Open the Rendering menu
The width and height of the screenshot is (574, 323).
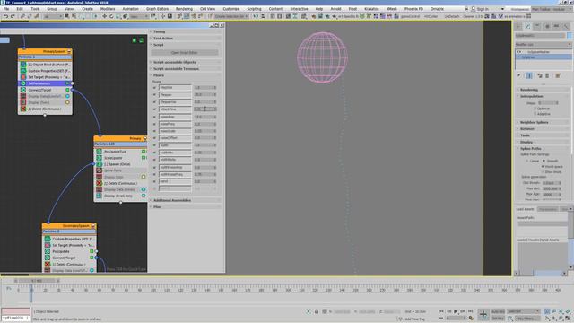tap(184, 9)
